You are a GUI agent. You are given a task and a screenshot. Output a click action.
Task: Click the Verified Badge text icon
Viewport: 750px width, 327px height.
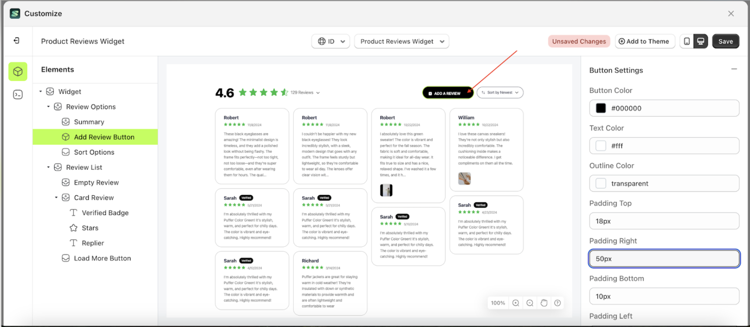73,213
